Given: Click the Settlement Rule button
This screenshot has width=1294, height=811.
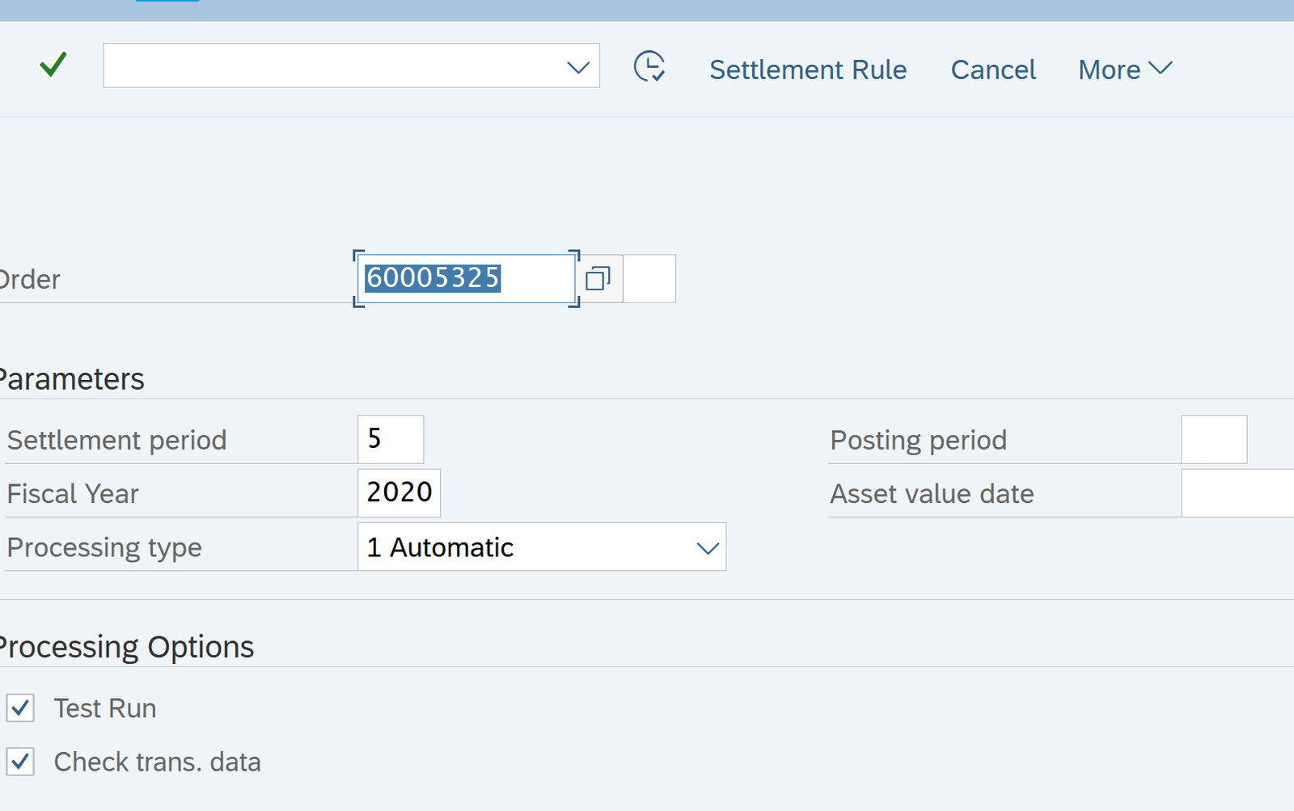Looking at the screenshot, I should (808, 70).
